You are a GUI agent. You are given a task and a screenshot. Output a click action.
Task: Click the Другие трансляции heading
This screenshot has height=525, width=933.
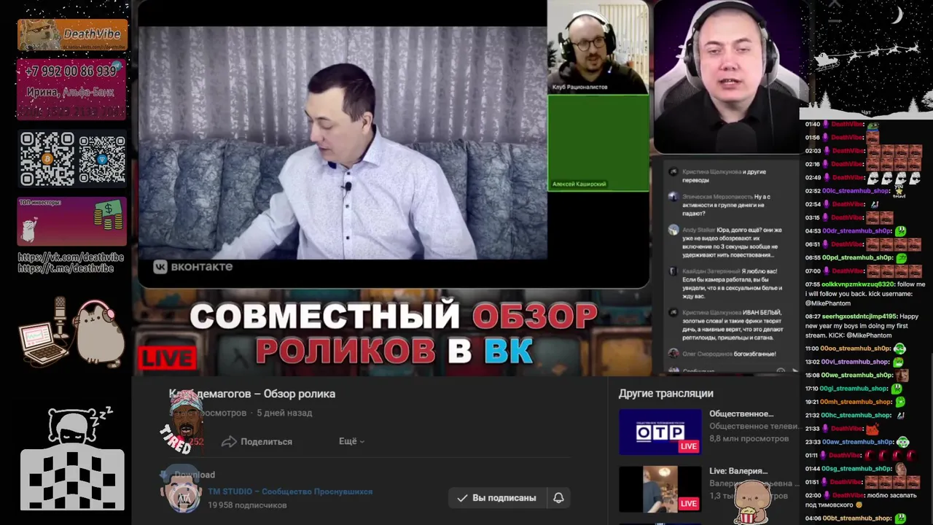(x=665, y=393)
